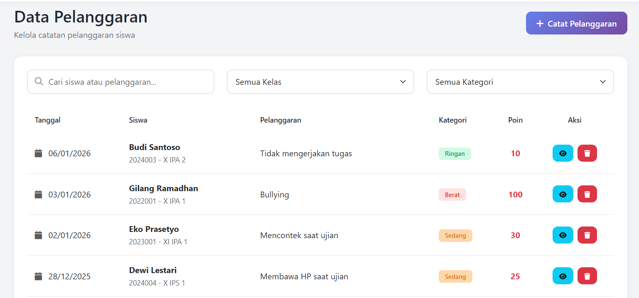This screenshot has height=298, width=639.
Task: Click the Tanggal column header
Action: tap(48, 120)
